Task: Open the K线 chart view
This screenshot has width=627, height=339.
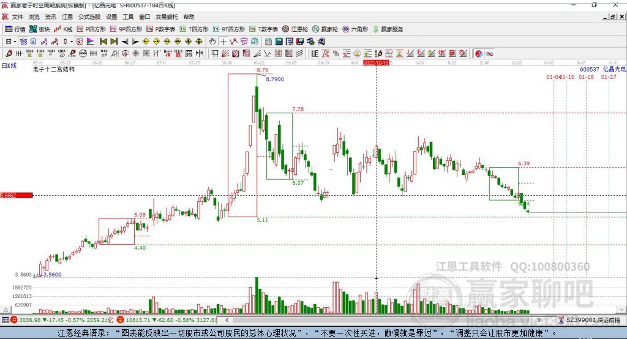Action: [64, 29]
